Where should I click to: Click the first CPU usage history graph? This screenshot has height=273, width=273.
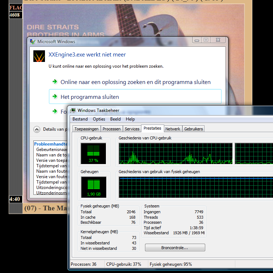click(x=175, y=154)
